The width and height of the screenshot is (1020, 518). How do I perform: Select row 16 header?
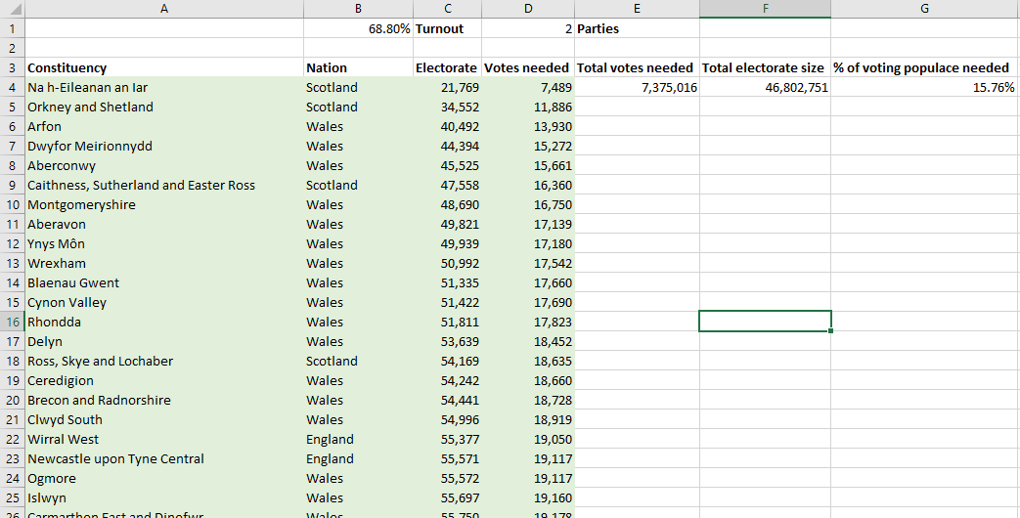(12, 322)
